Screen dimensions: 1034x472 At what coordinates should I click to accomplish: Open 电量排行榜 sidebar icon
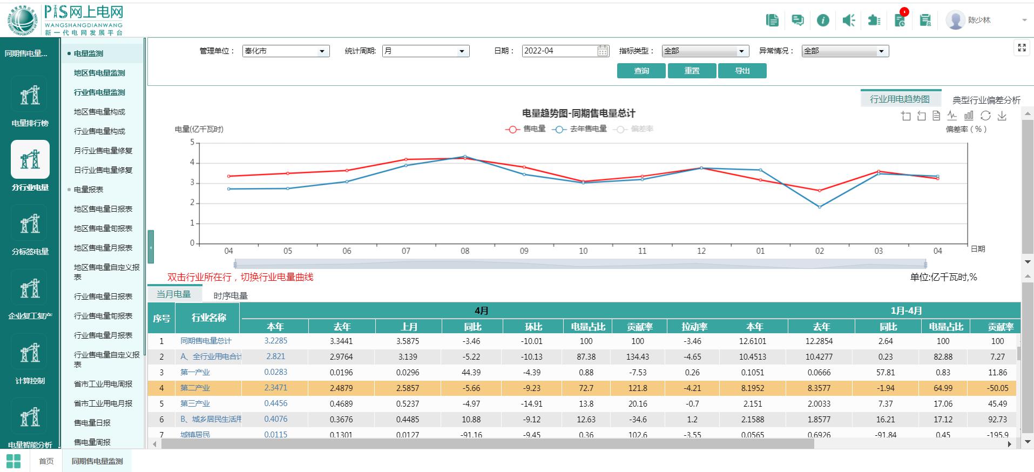click(x=30, y=96)
